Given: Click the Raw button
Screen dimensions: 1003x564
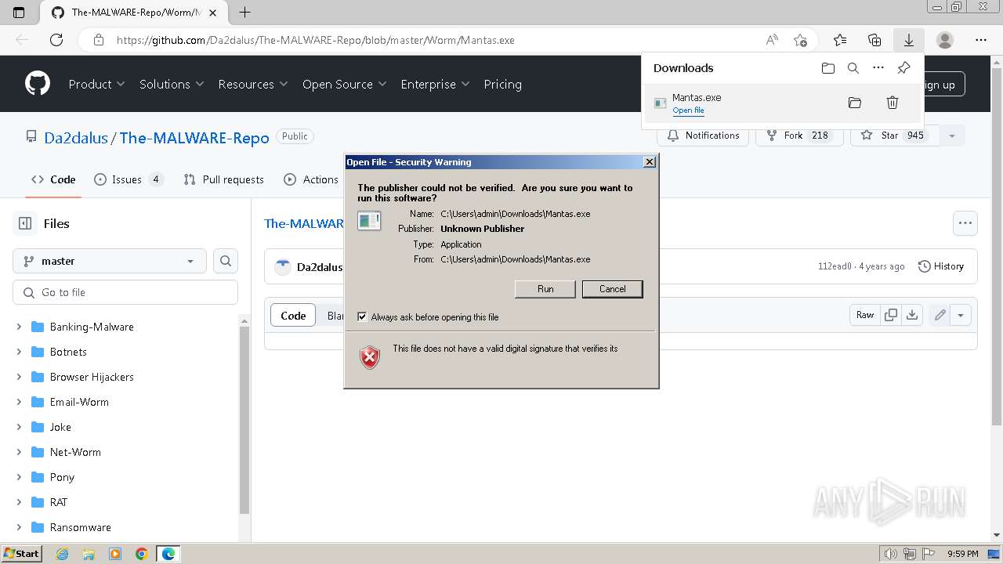Looking at the screenshot, I should point(865,315).
